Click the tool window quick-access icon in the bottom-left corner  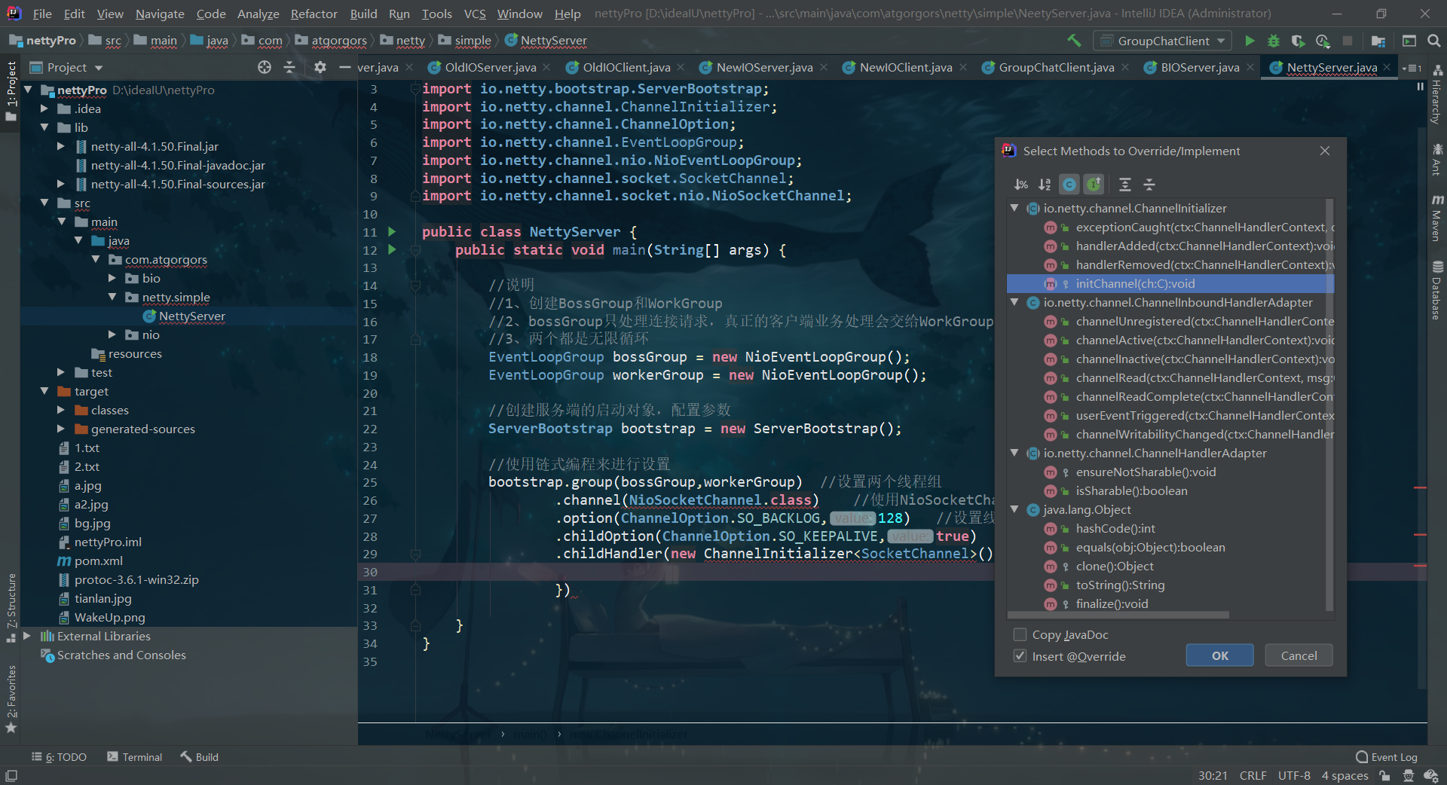[11, 775]
